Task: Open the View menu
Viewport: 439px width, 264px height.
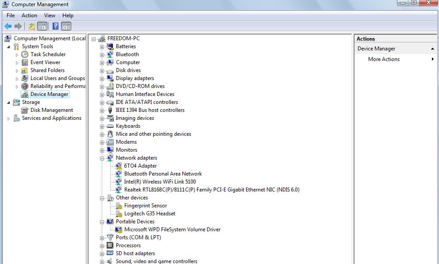Action: tap(50, 15)
